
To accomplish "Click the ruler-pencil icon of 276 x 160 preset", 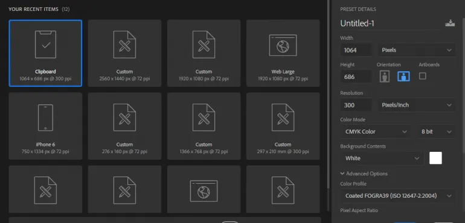I will pos(124,118).
